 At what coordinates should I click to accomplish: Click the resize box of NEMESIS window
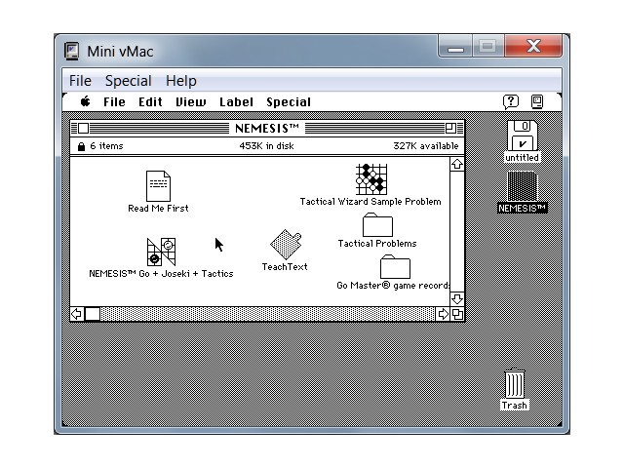click(x=457, y=314)
